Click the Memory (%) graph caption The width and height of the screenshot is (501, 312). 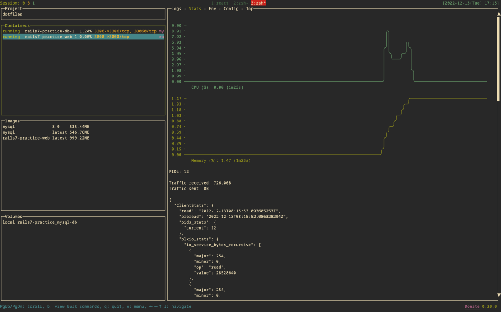[x=221, y=160]
